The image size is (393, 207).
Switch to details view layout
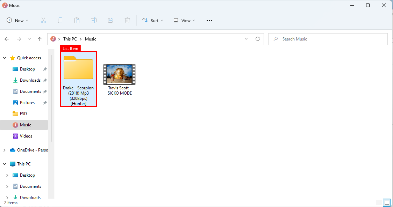(379, 202)
